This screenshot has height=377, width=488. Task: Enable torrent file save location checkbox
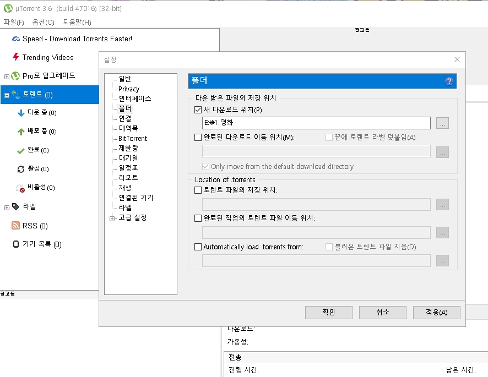198,190
